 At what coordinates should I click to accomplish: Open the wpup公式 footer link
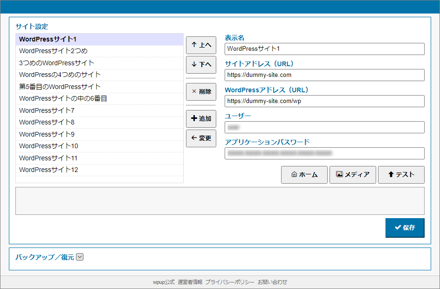click(x=163, y=282)
